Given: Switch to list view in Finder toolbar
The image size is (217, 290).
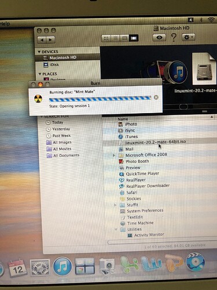Looking at the screenshot, I should (x=115, y=38).
